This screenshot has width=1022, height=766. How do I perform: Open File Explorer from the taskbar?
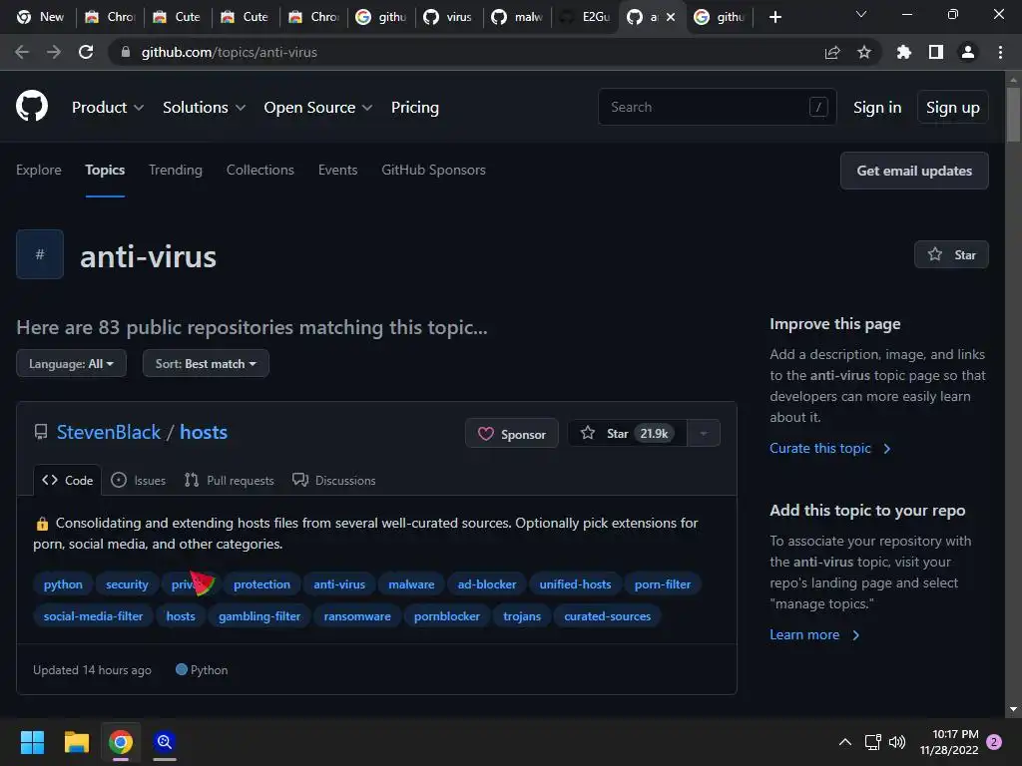click(76, 741)
